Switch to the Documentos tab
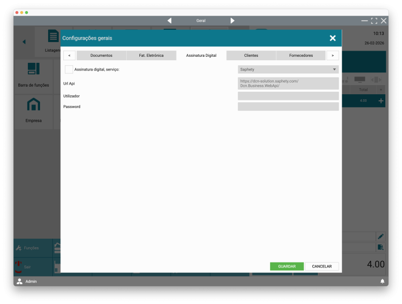Screen dimensions: 402x304 pos(101,55)
